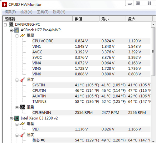
Task: Click VIN4 maximum value 0.168 V
Action: coord(134,63)
